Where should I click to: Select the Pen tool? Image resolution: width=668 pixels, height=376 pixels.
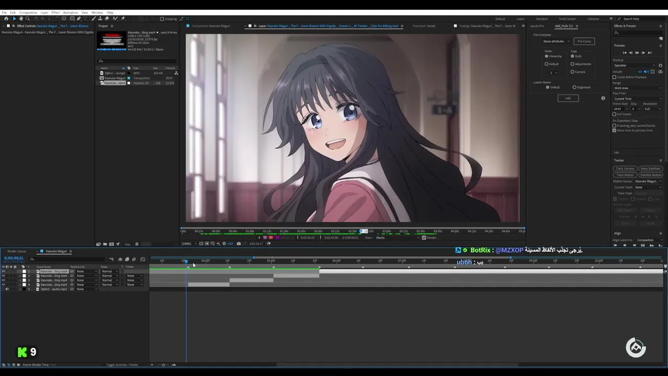pyautogui.click(x=78, y=19)
